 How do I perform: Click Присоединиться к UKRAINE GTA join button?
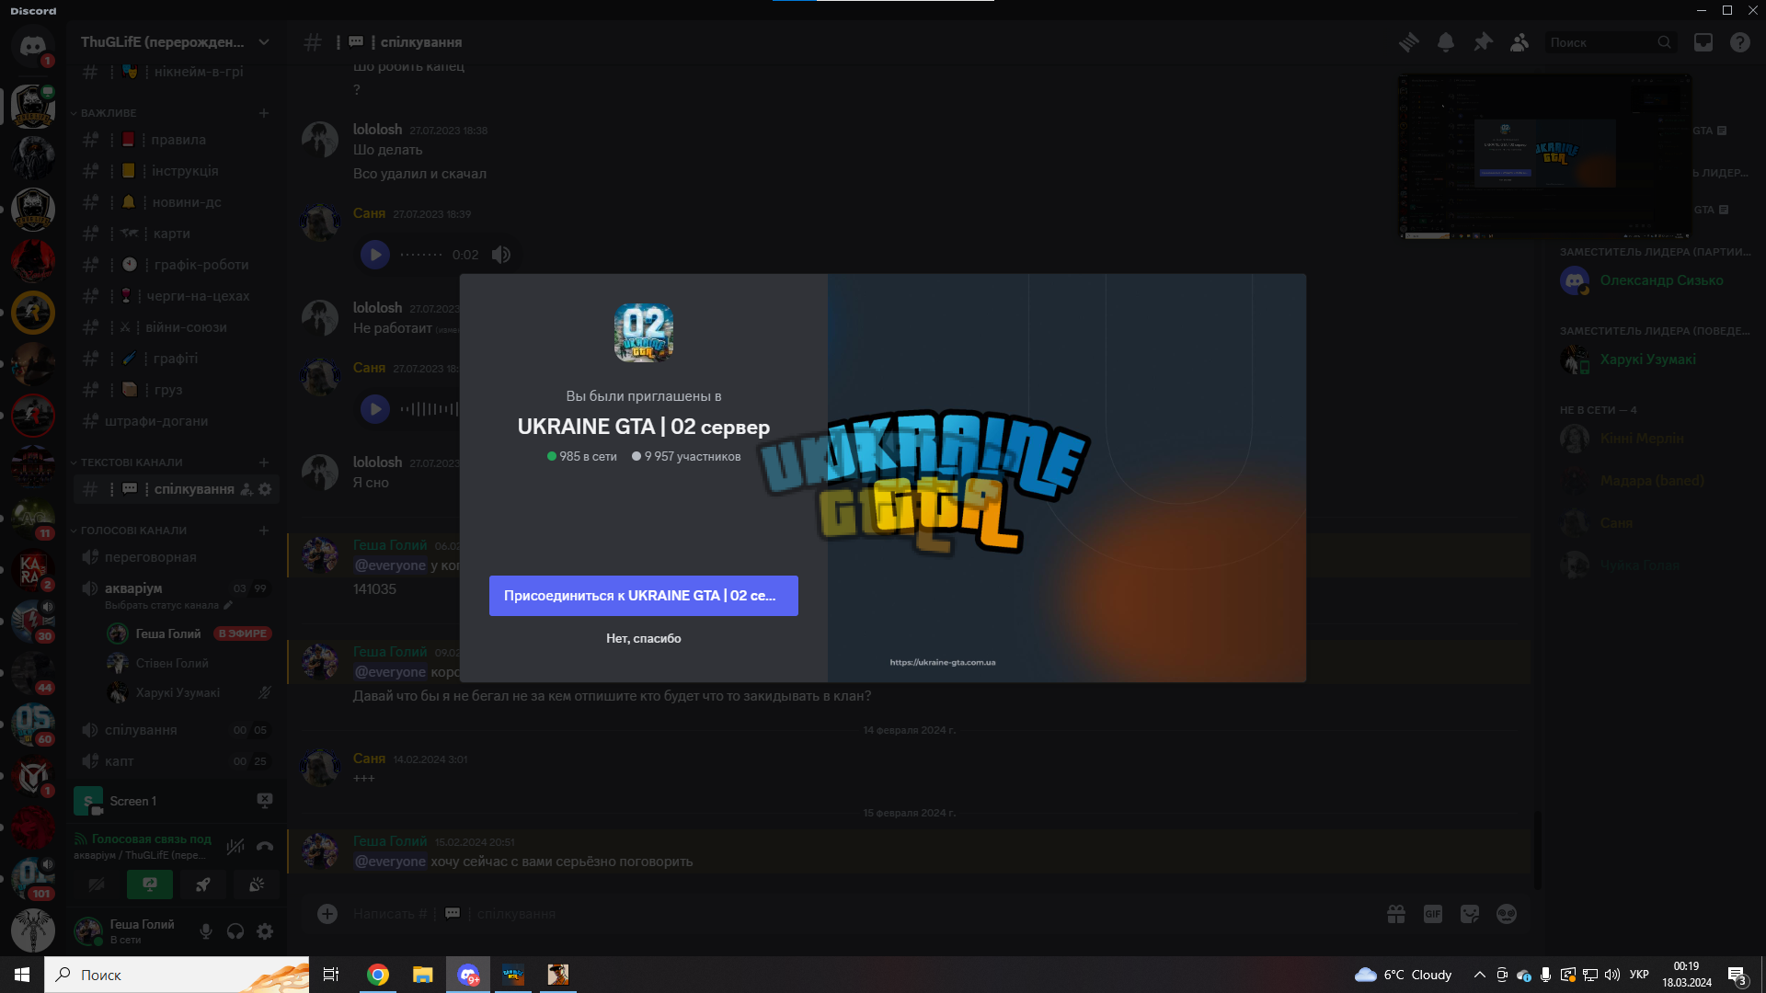click(644, 596)
